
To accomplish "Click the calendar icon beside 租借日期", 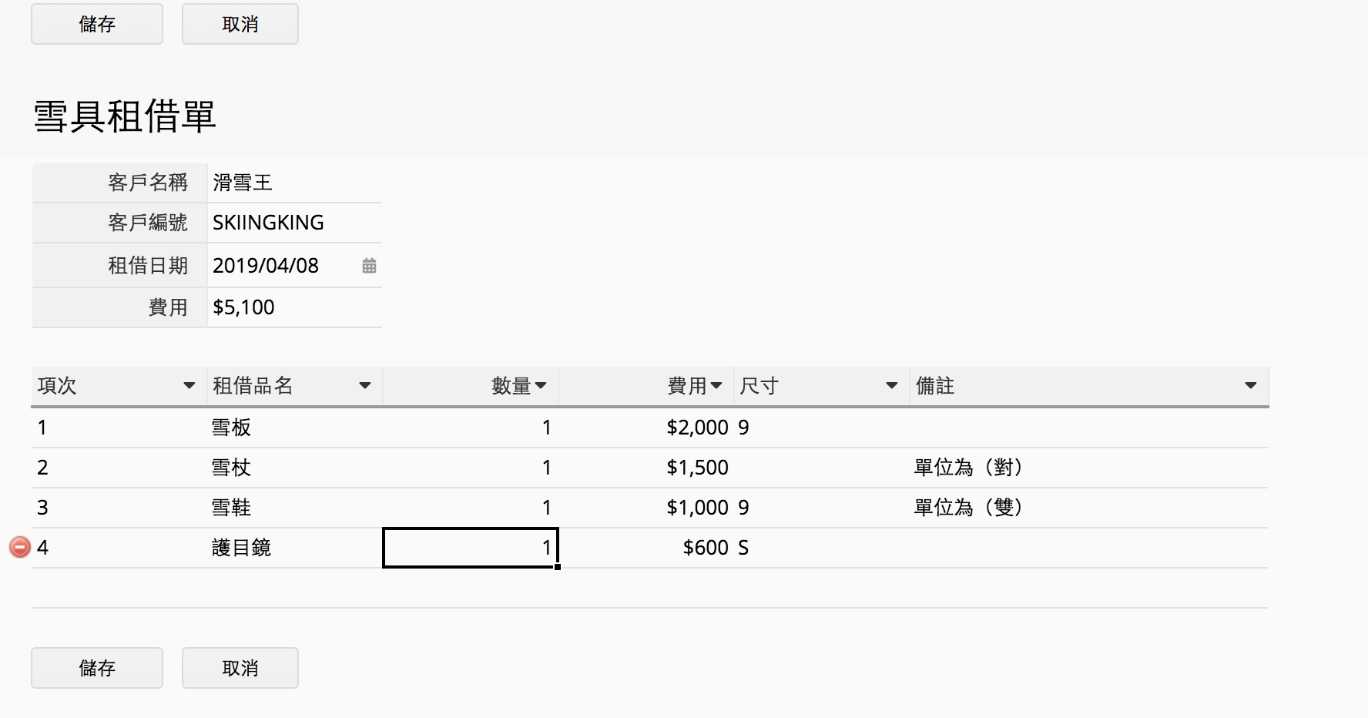I will click(369, 266).
